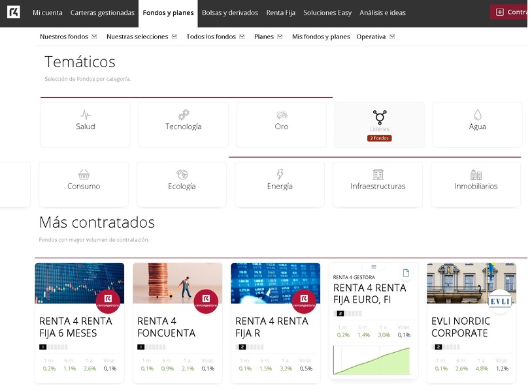Open the Todos los fondos dropdown
530x392 pixels.
pyautogui.click(x=216, y=37)
